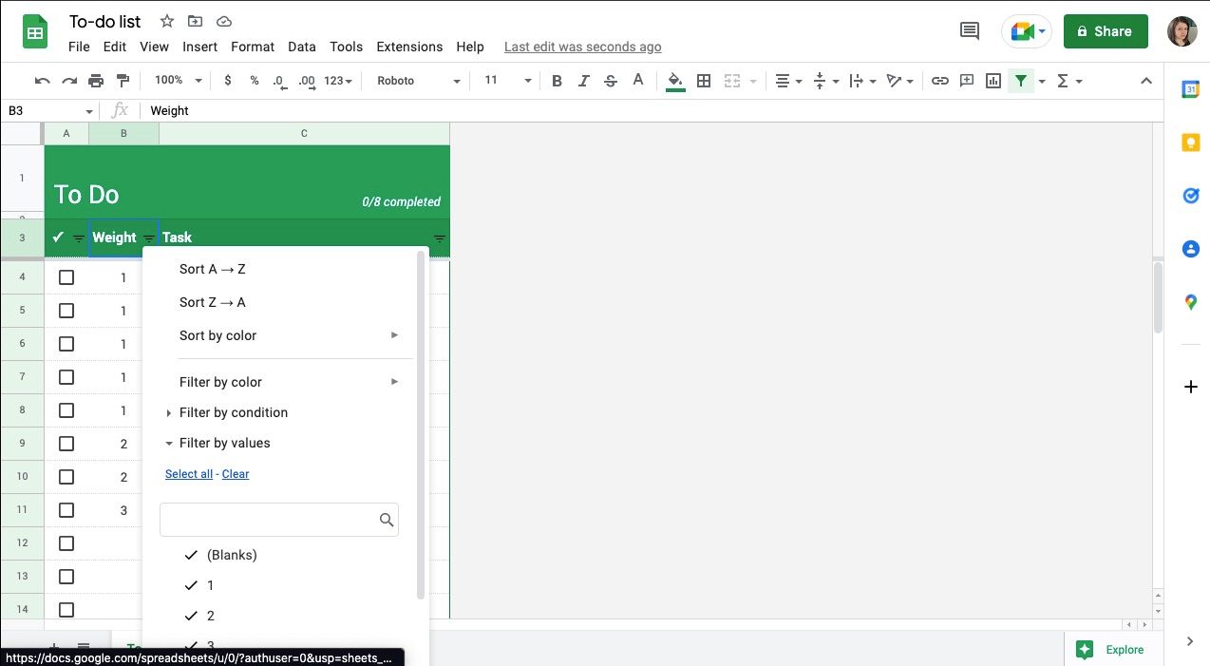Open the File menu

(x=79, y=47)
